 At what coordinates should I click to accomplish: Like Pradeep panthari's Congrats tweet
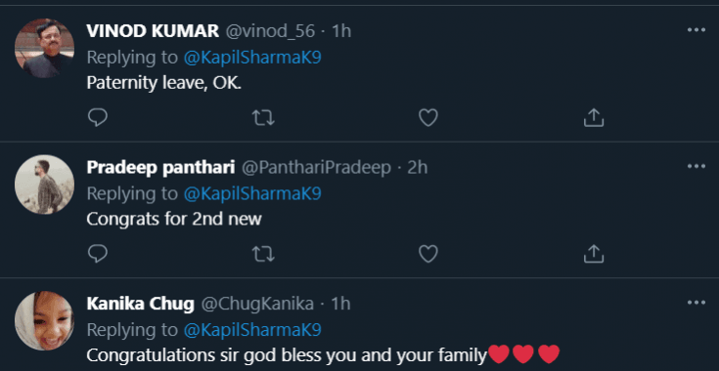click(428, 254)
